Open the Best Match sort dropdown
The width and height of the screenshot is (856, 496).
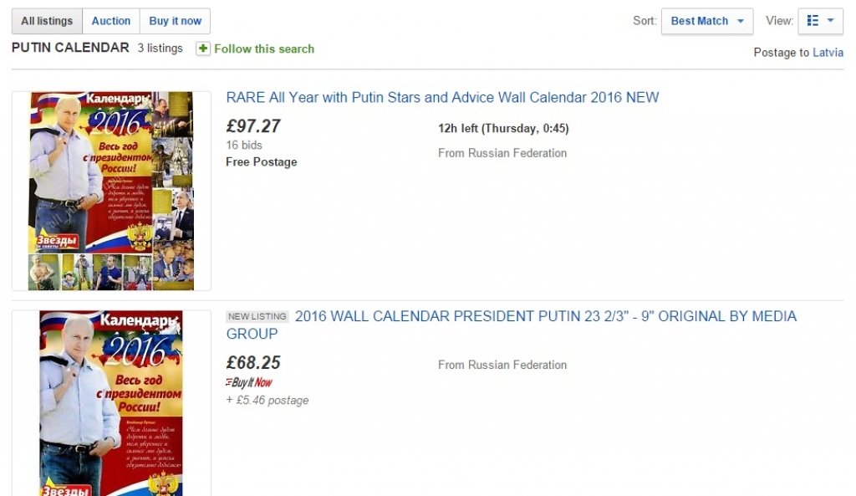[x=706, y=21]
